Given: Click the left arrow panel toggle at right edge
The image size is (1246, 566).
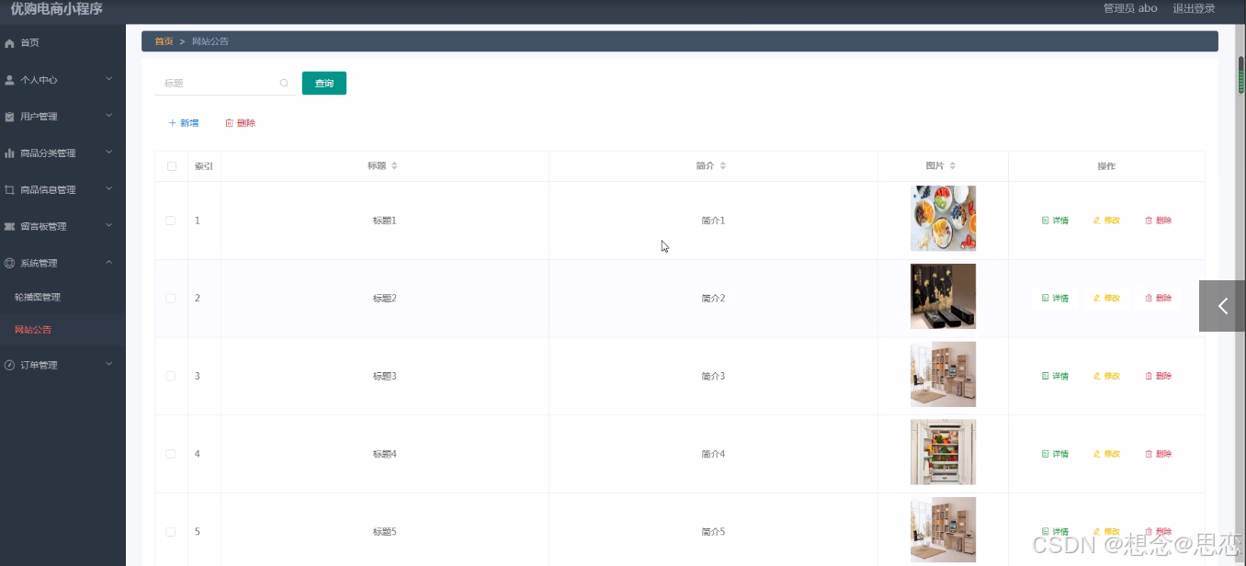Looking at the screenshot, I should point(1222,306).
